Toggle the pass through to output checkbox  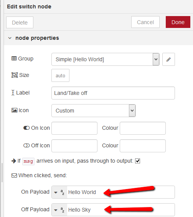point(137,161)
